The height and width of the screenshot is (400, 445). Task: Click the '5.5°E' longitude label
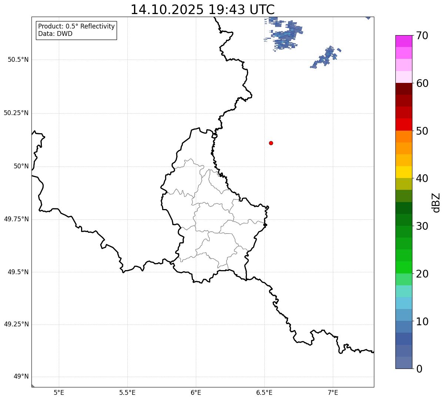127,392
